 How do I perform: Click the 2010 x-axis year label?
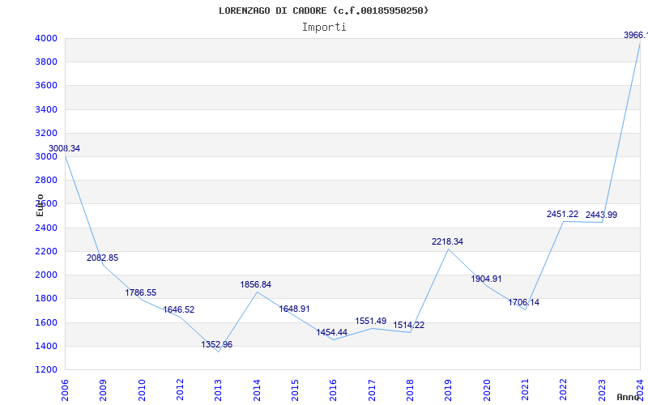click(x=141, y=390)
